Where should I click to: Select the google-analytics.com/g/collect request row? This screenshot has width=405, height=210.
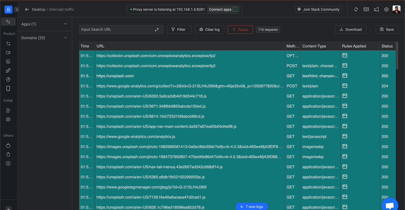click(237, 86)
